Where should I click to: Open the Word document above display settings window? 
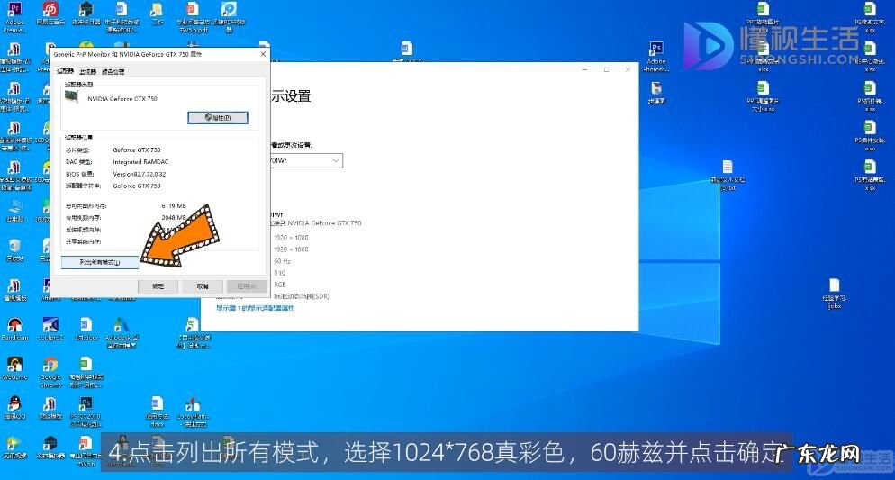[406, 51]
